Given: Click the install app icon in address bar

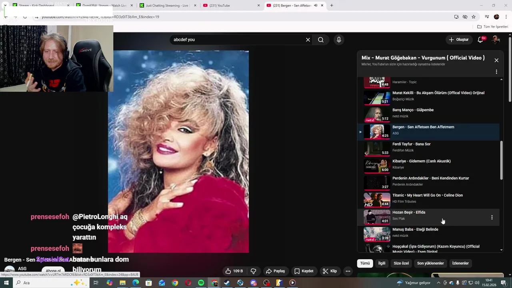Looking at the screenshot, I should click(456, 17).
